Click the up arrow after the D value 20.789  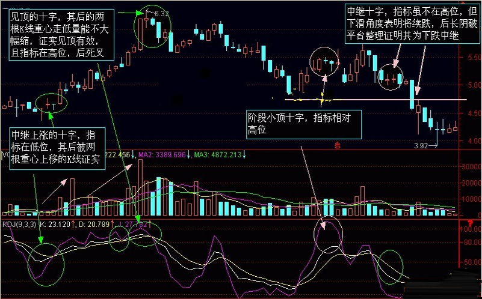point(112,225)
